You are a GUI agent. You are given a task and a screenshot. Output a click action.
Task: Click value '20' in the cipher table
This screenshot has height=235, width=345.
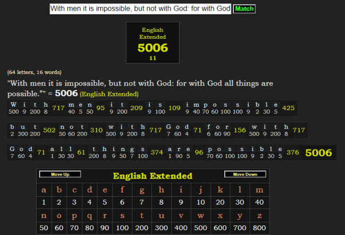click(220, 202)
